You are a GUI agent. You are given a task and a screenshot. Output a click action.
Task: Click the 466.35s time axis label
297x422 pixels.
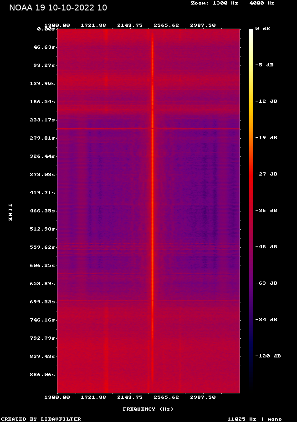[42, 211]
